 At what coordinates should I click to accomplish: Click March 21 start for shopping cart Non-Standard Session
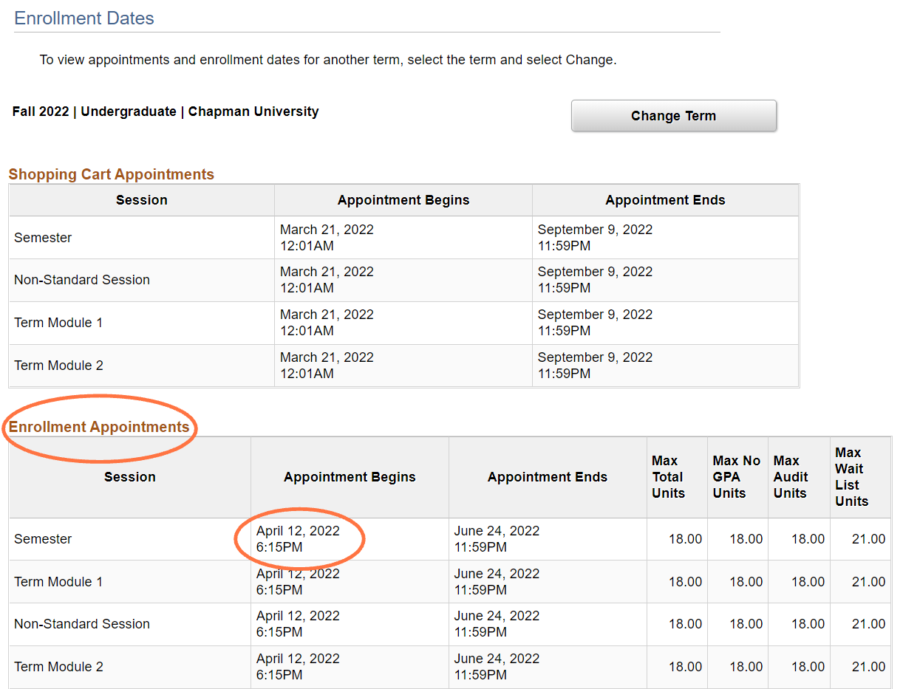(327, 280)
